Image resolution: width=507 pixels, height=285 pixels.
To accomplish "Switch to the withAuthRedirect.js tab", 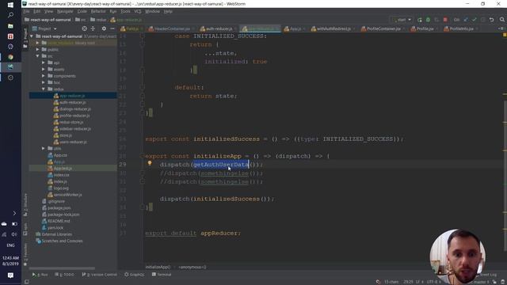I will 333,28.
